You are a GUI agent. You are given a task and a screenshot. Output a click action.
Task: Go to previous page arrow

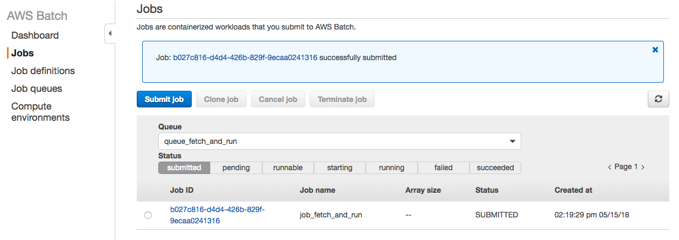(x=609, y=168)
